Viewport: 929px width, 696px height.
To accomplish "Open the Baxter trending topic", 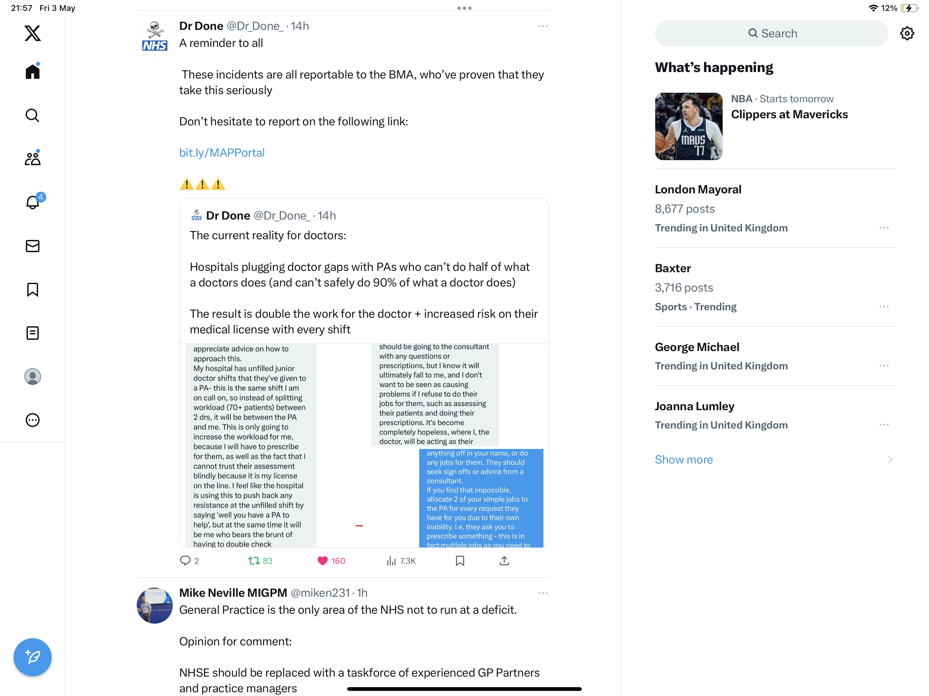I will [774, 287].
